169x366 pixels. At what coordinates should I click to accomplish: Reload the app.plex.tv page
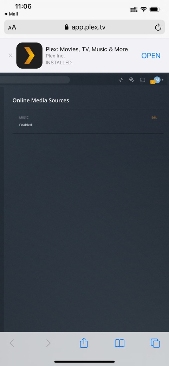pos(158,27)
